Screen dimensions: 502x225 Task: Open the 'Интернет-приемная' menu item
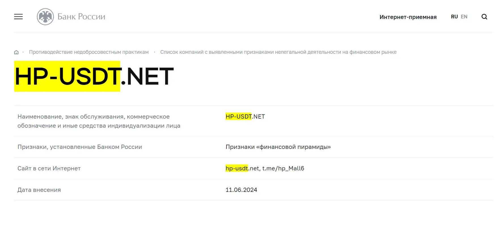click(408, 17)
